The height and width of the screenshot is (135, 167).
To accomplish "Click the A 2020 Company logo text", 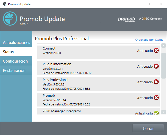I will click(x=150, y=19).
